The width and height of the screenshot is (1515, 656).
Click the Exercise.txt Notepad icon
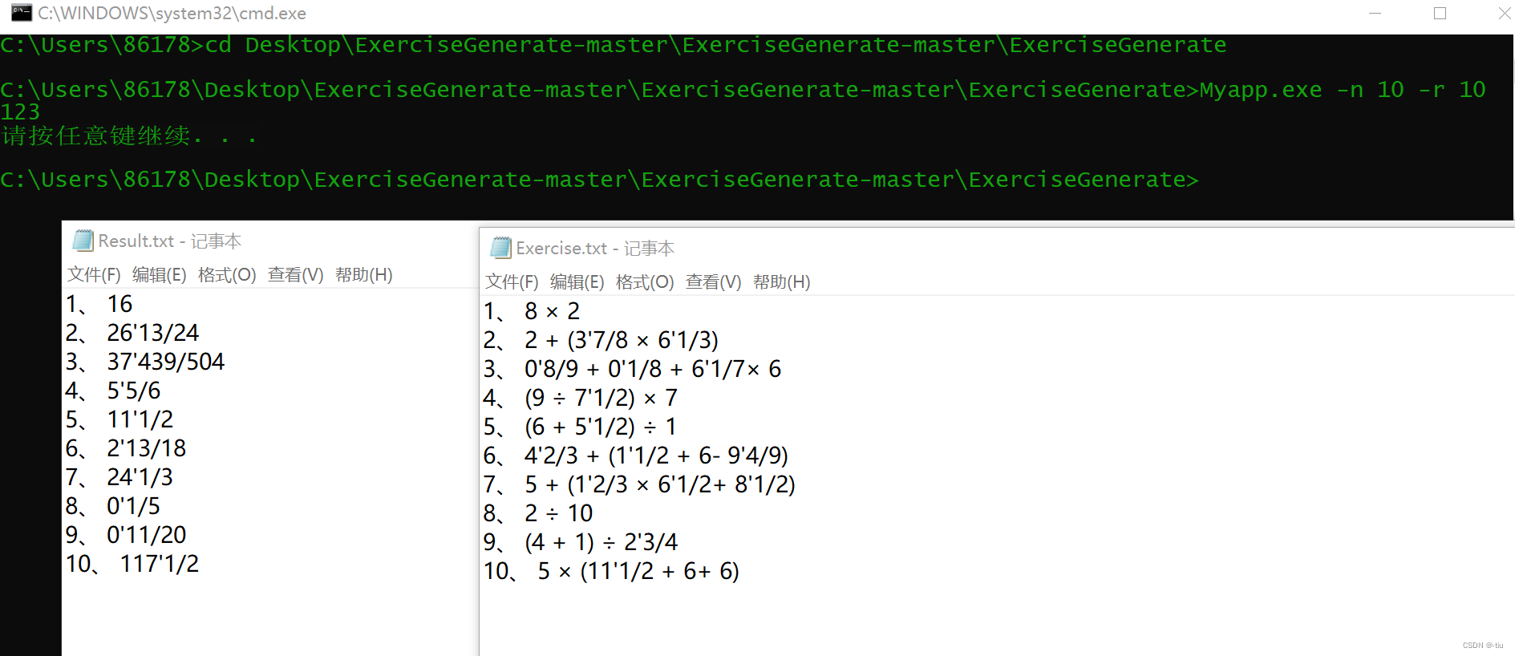500,248
